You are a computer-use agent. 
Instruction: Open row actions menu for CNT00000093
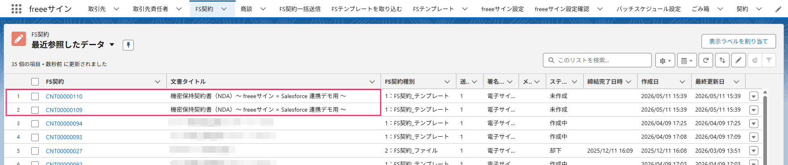coord(754,137)
